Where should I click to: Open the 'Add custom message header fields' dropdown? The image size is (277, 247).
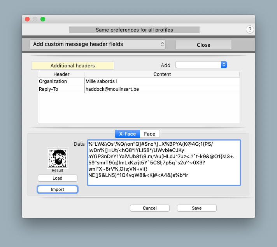click(98, 44)
